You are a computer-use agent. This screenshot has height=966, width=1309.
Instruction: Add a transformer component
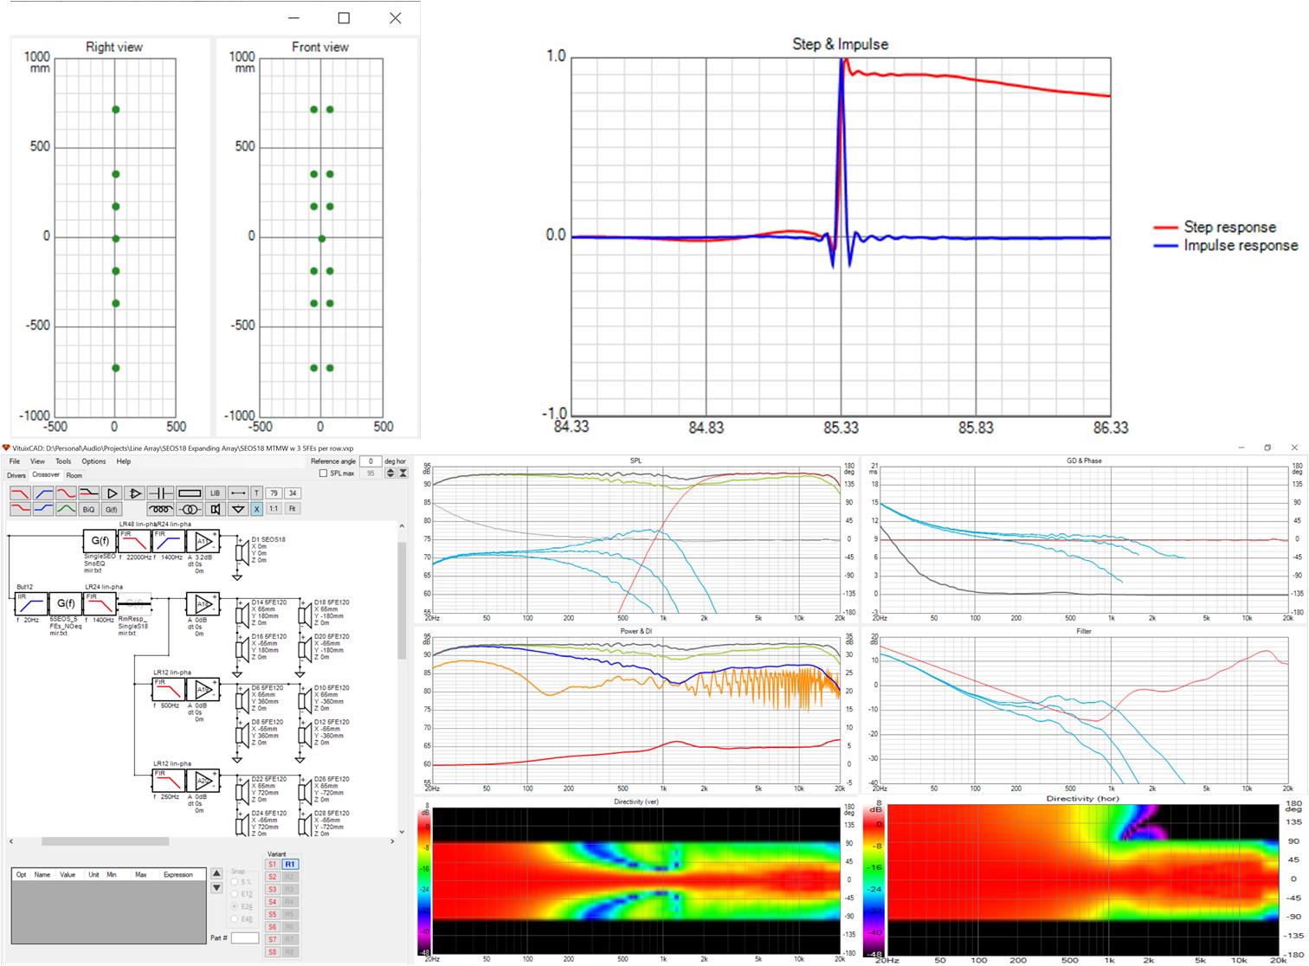coord(190,509)
